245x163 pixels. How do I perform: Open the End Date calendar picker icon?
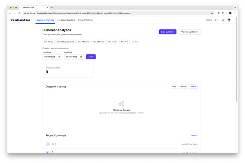point(81,57)
